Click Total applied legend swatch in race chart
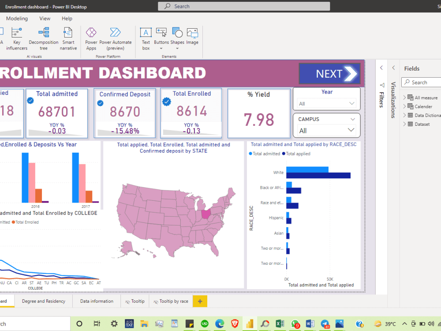 coord(284,154)
